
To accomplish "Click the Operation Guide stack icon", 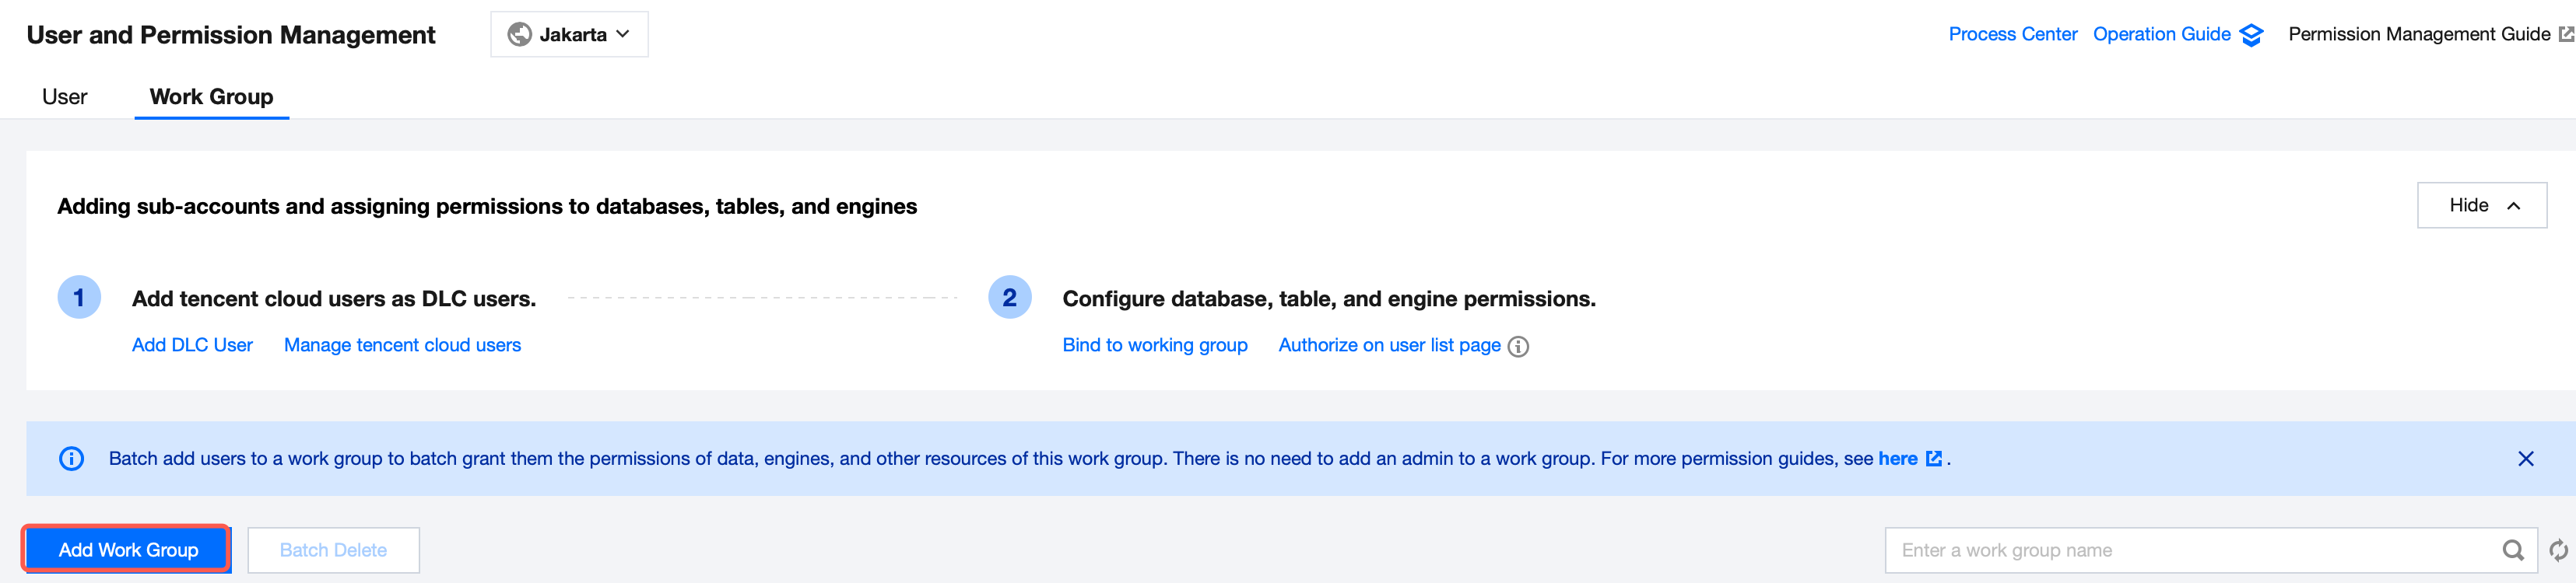I will (2251, 35).
